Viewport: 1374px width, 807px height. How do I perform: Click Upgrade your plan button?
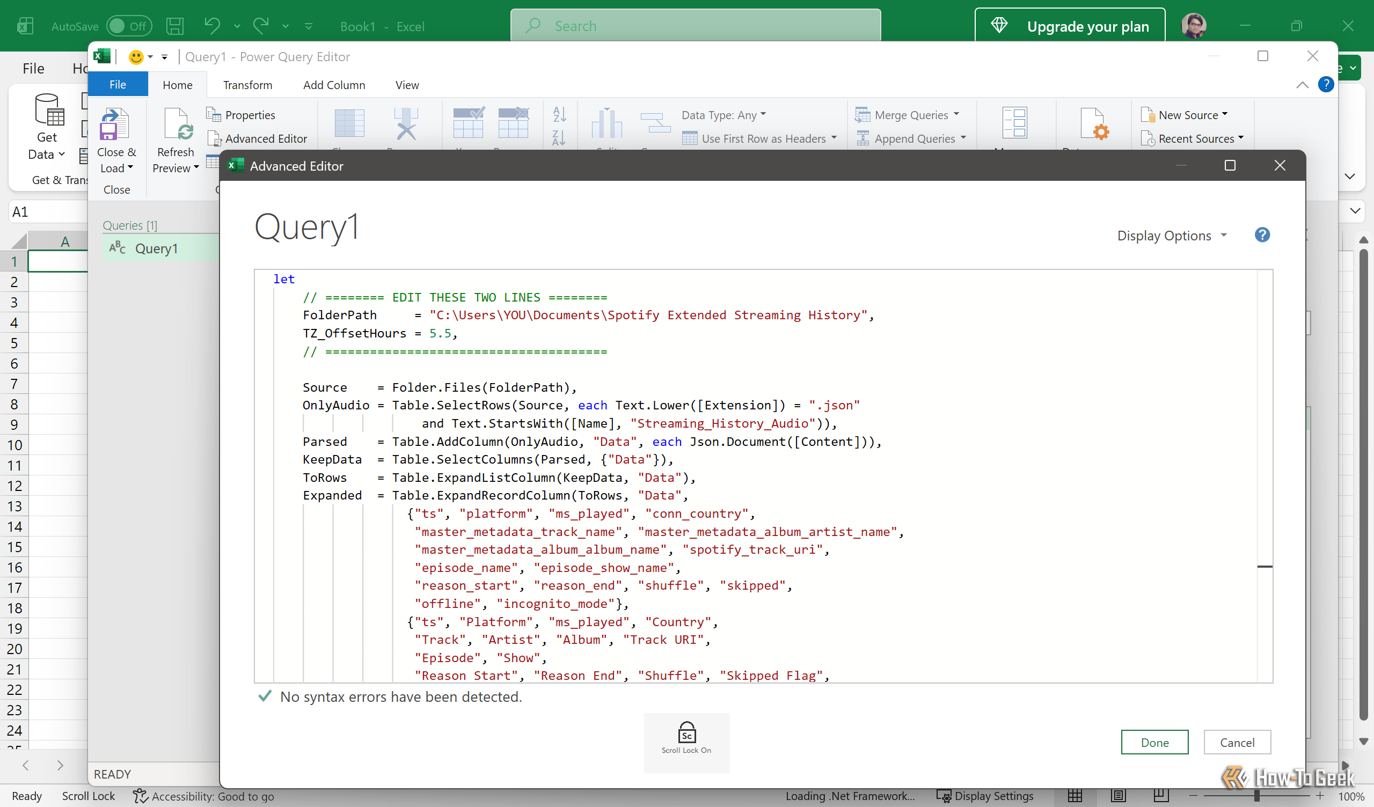coord(1070,26)
